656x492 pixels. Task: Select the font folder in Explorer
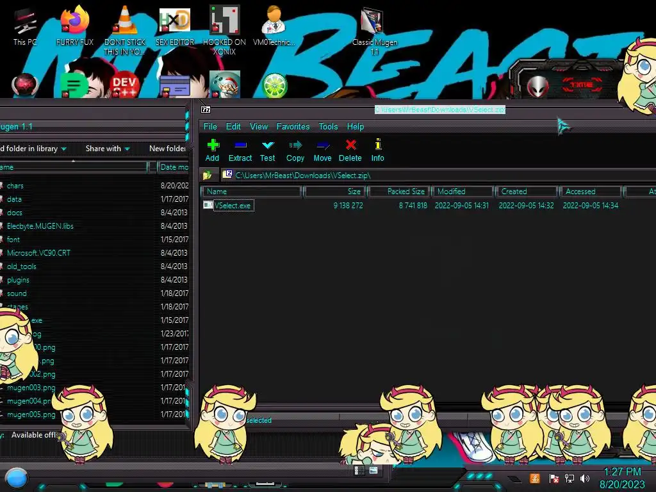13,240
